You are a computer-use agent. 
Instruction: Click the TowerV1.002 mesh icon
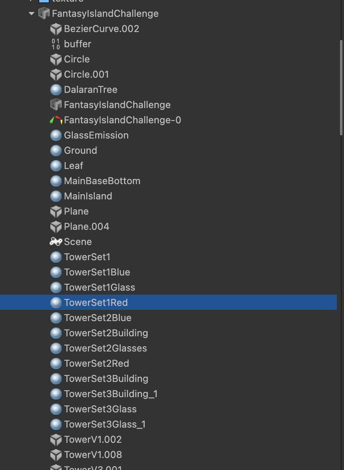click(x=56, y=440)
